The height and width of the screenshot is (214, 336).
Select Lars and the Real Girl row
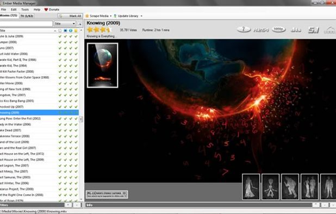coord(40,148)
